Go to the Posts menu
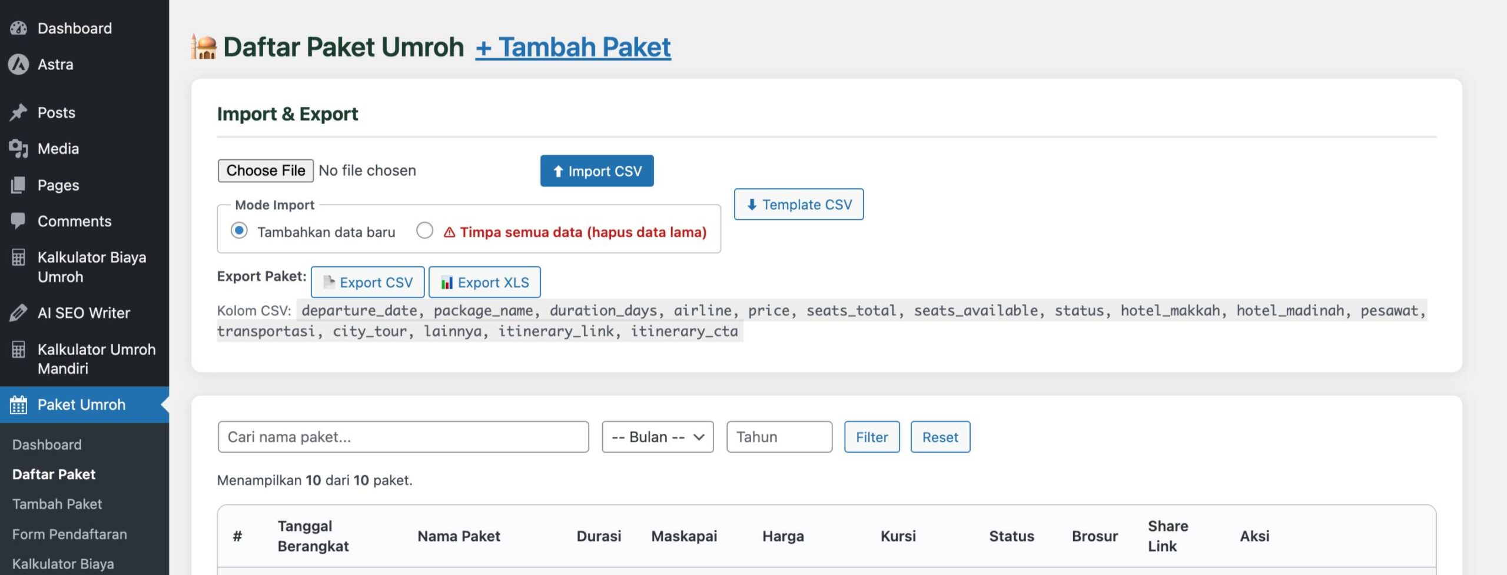Screen dimensions: 1507x575 [x=84, y=112]
